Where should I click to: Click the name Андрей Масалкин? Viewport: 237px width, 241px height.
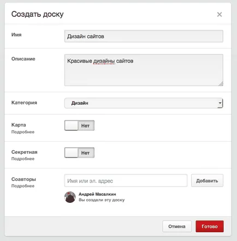[x=97, y=194]
